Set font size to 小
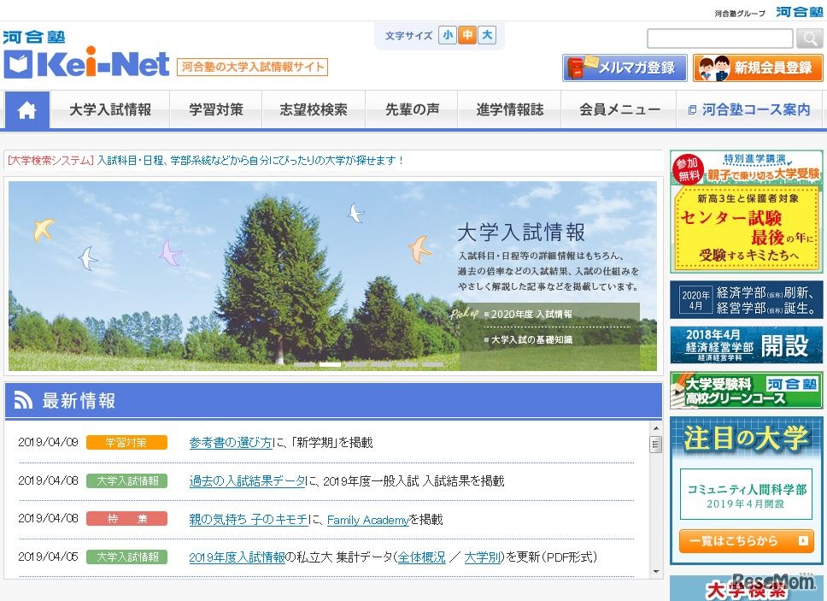Image resolution: width=827 pixels, height=601 pixels. click(x=448, y=36)
